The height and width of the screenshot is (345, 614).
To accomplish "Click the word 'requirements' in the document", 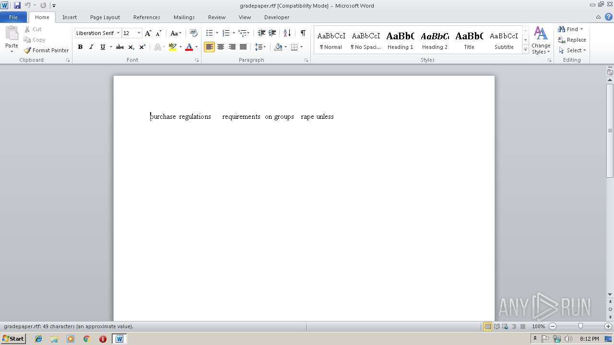I will click(241, 117).
